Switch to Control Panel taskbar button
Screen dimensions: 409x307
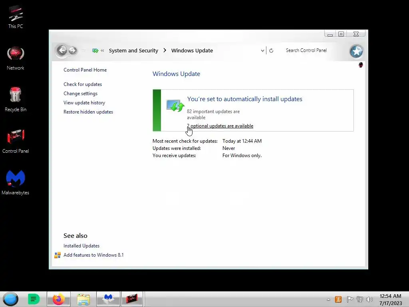click(132, 299)
